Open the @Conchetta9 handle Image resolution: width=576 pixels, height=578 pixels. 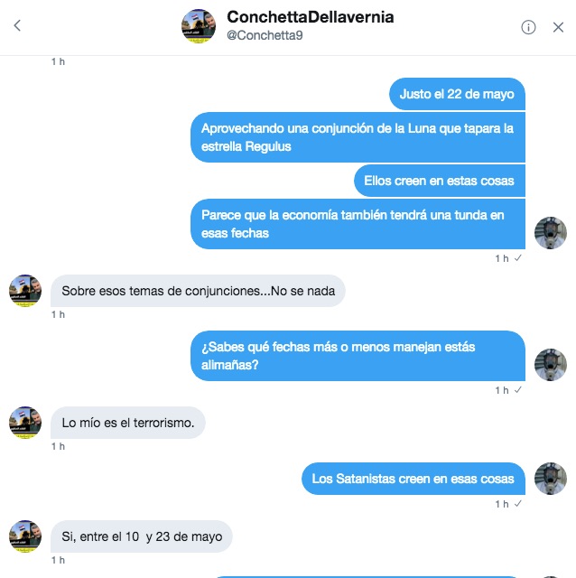point(265,35)
